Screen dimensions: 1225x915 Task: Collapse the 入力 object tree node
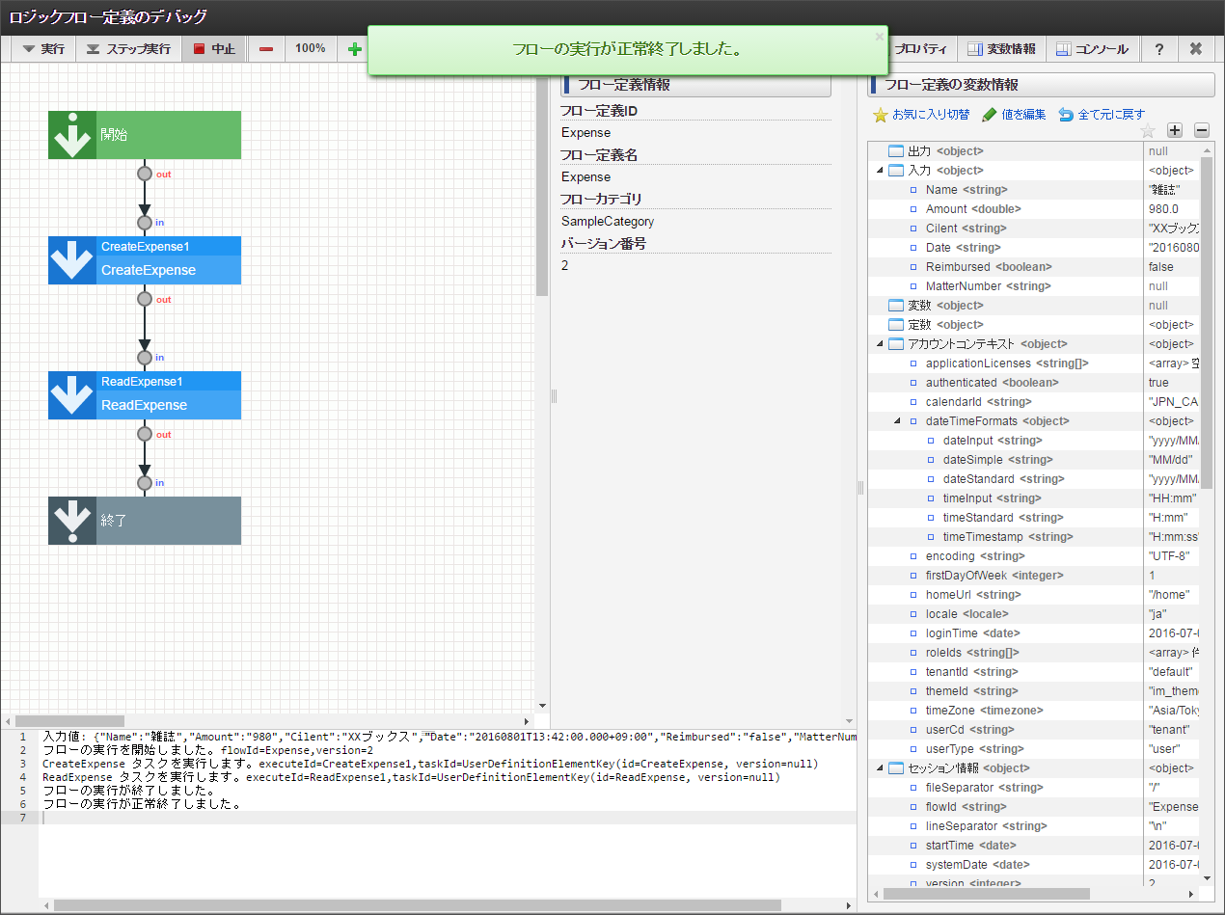(x=880, y=171)
